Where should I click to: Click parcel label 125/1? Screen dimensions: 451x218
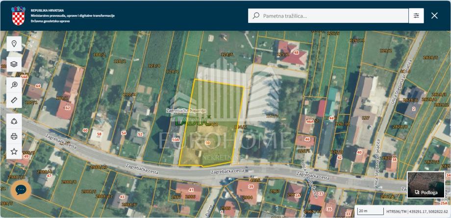pos(283,54)
